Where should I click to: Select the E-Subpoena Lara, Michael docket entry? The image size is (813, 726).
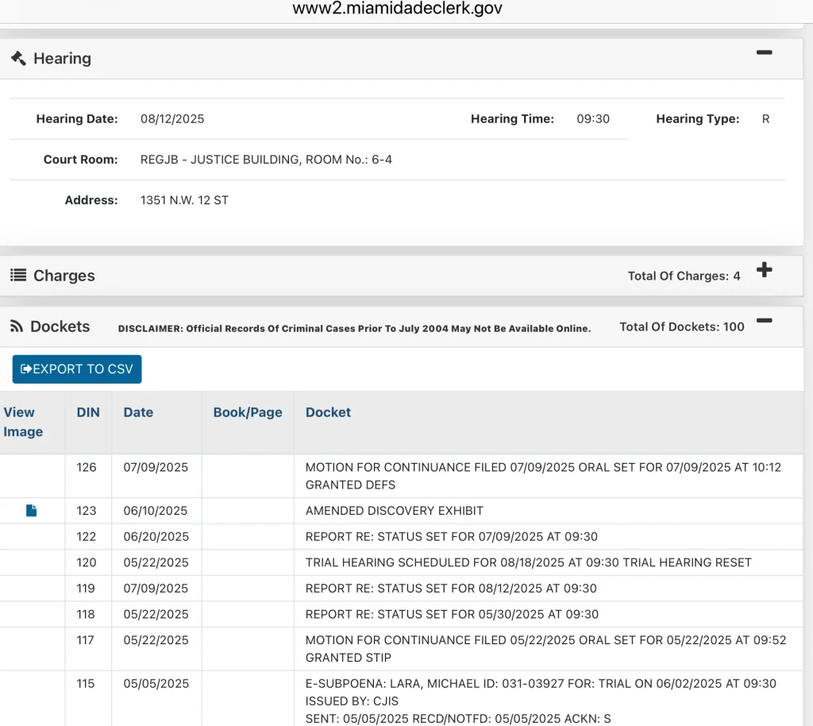tap(541, 683)
